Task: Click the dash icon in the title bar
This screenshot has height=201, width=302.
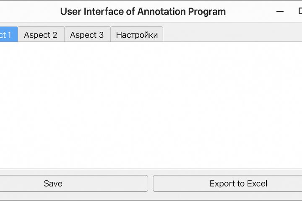Action: point(280,11)
